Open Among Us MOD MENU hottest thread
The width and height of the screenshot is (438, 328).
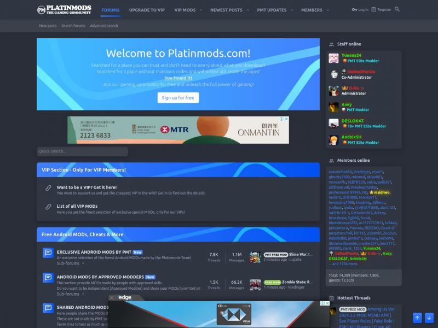click(367, 318)
